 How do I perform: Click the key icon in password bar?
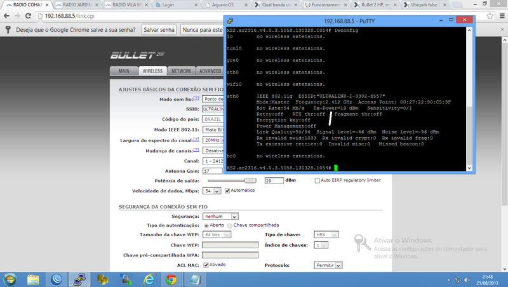pyautogui.click(x=8, y=30)
